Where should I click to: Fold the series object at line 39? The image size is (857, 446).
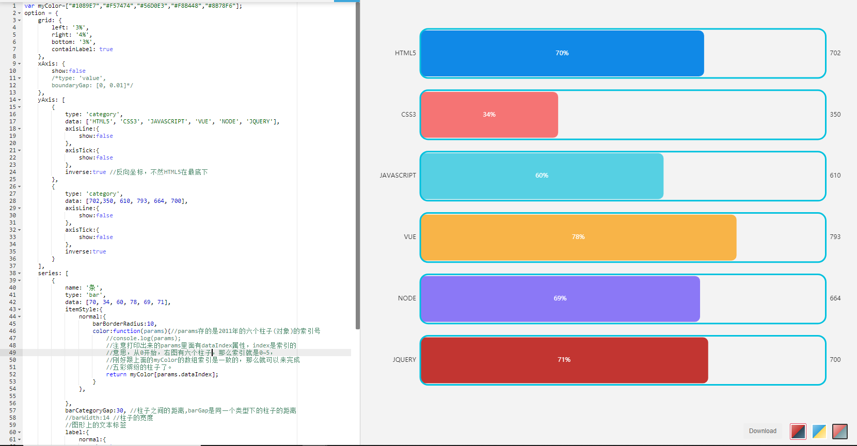[x=20, y=281]
